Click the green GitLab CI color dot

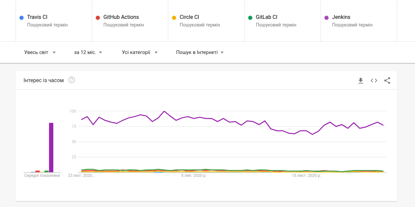(x=250, y=18)
